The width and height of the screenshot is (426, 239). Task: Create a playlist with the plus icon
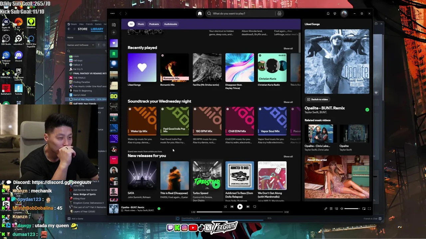click(x=113, y=33)
